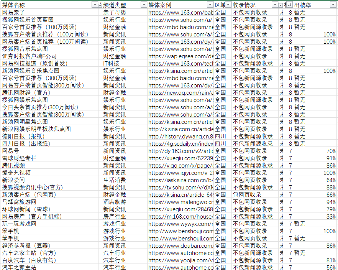This screenshot has width=338, height=270.
Task: Expand the 区域 column filter arrow
Action: (x=229, y=5)
